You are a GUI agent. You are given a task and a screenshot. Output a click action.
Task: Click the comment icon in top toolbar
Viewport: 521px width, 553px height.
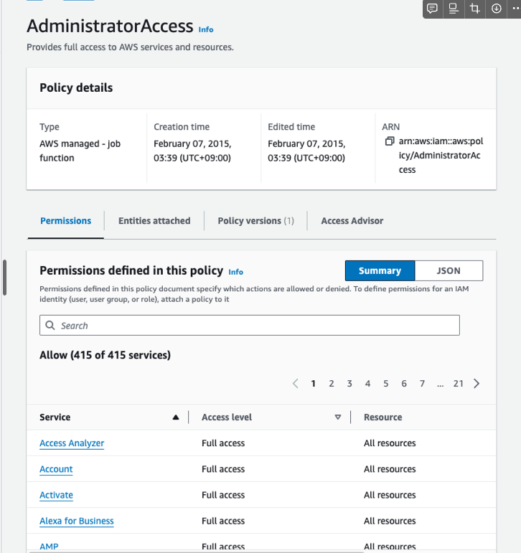point(432,9)
